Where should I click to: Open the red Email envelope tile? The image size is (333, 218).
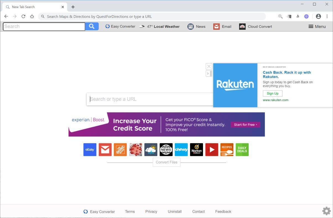pyautogui.click(x=105, y=150)
